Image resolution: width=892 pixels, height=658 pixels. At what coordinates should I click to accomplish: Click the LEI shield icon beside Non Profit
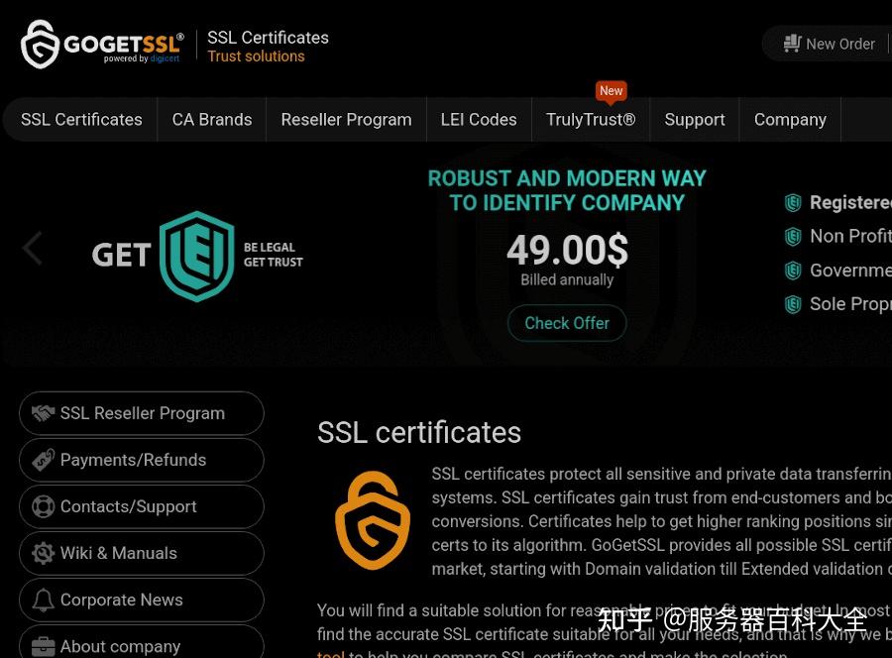click(x=794, y=236)
